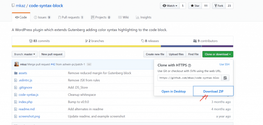Open pull request #42 link

[x=53, y=64]
